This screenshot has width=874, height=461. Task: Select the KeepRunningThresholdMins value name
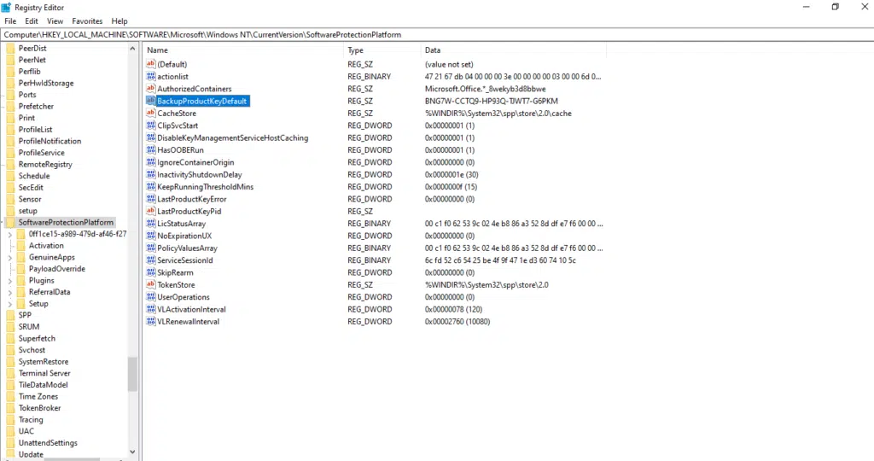tap(205, 187)
